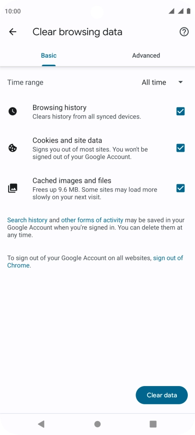Select the All time value
Screen dimensions: 195x435
tap(154, 83)
